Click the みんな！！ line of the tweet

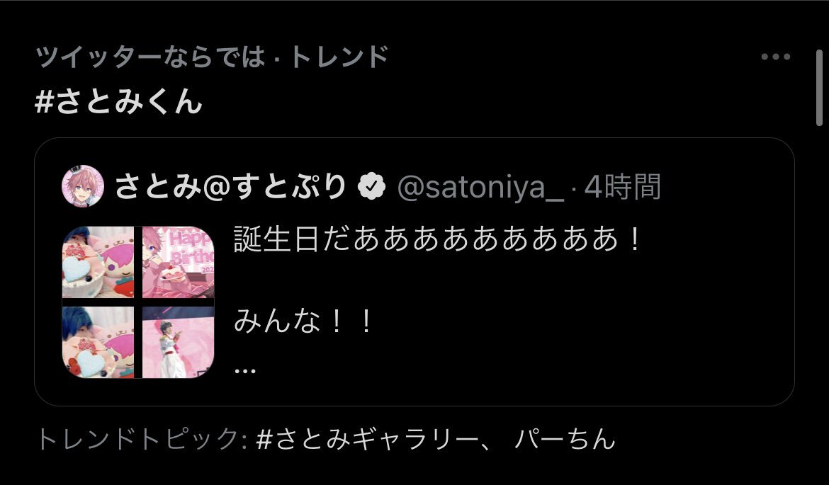pos(304,320)
